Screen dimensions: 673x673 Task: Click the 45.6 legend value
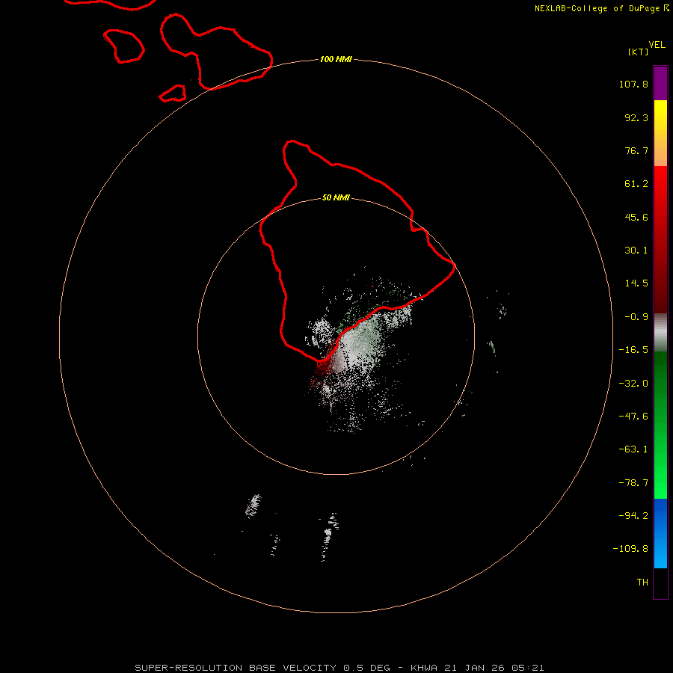click(636, 217)
